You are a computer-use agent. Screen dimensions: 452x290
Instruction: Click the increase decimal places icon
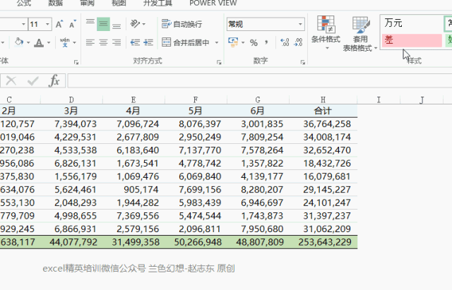[285, 42]
